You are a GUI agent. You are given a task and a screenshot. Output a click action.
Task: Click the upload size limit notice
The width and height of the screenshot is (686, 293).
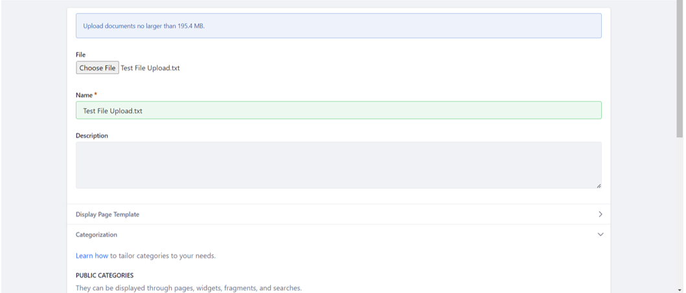tap(339, 26)
